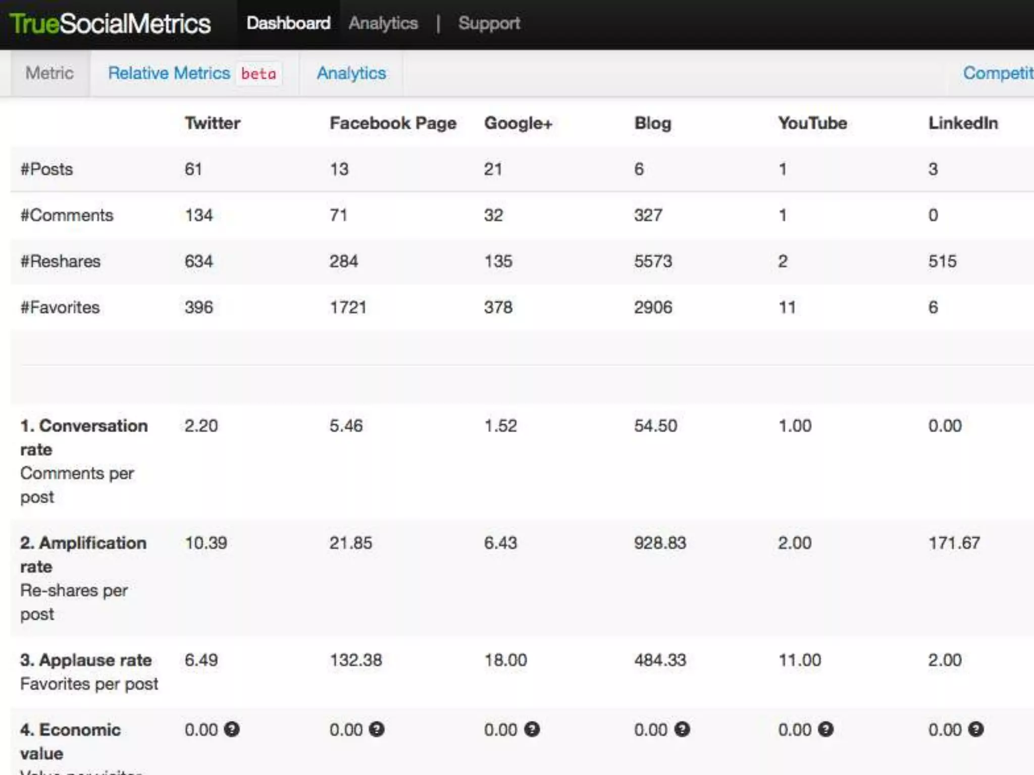Click Blog applause rate 484.33
The image size is (1034, 775).
point(660,660)
